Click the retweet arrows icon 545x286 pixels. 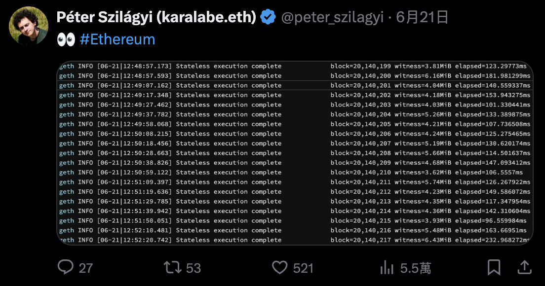173,267
